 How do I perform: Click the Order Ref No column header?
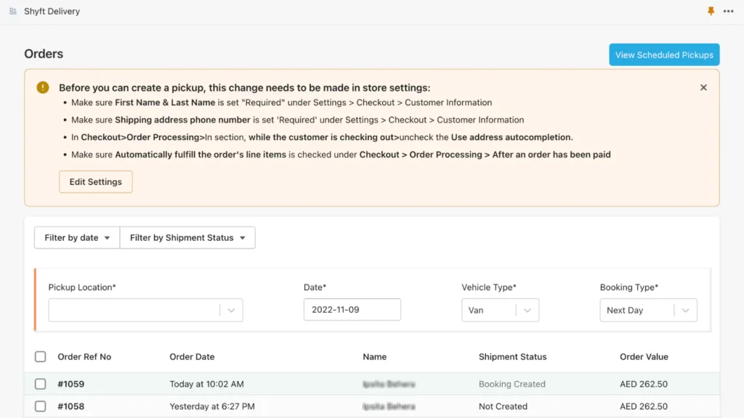(x=84, y=357)
